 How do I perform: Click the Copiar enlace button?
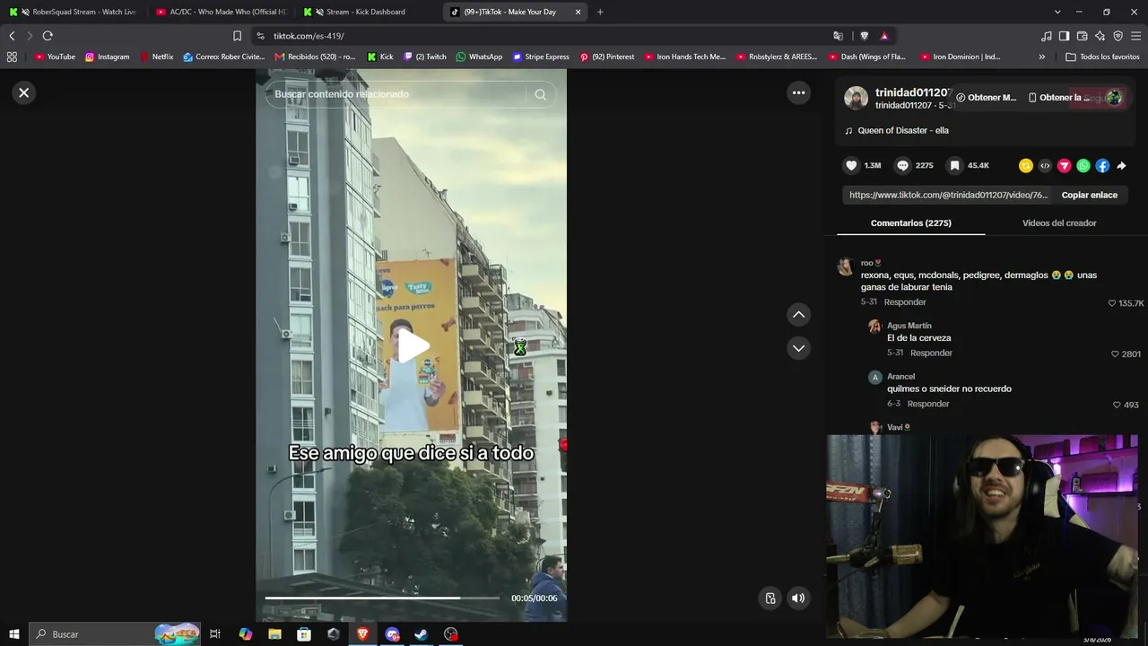pyautogui.click(x=1090, y=195)
